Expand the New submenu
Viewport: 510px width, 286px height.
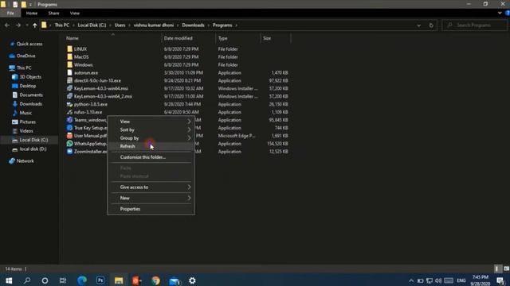(x=151, y=198)
